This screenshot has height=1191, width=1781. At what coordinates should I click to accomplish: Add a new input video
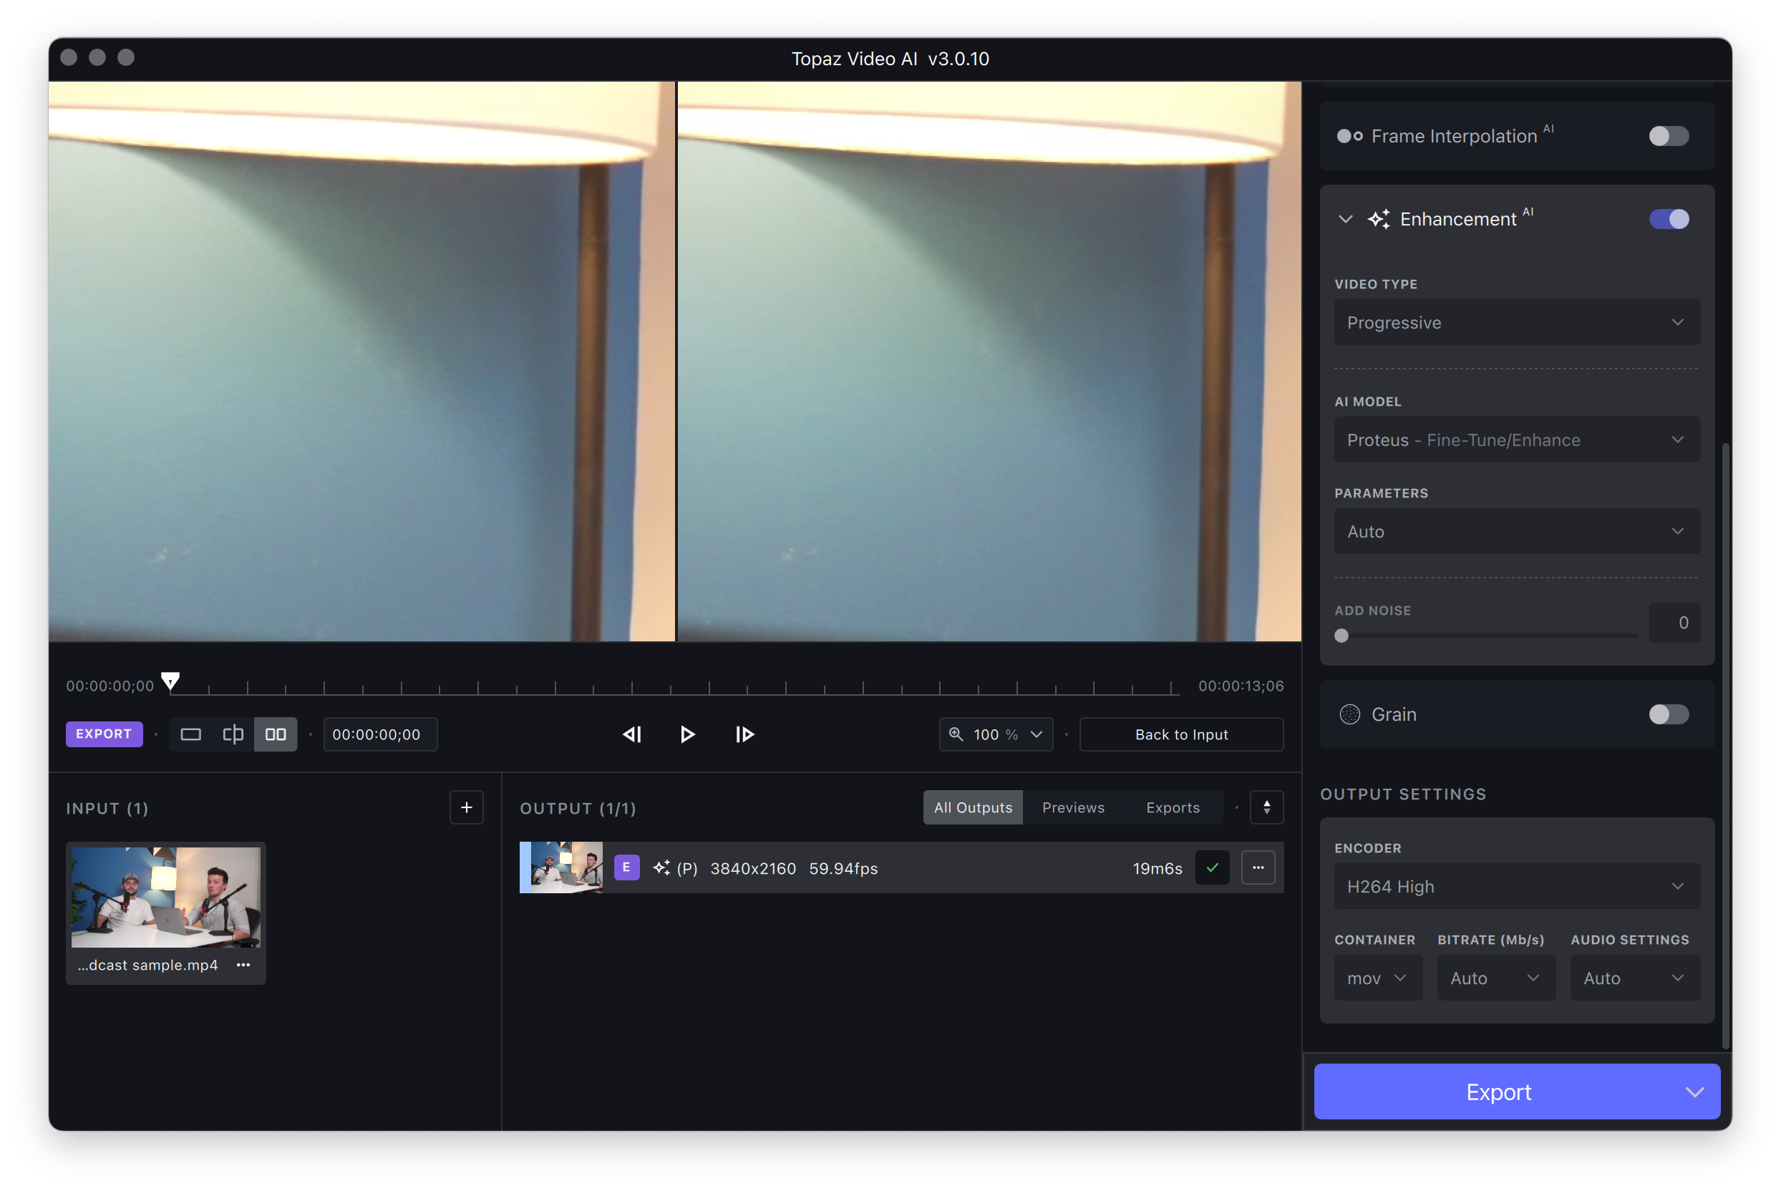coord(466,807)
